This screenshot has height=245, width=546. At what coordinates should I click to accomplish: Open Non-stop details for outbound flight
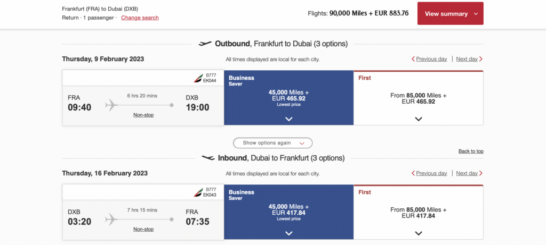click(143, 115)
